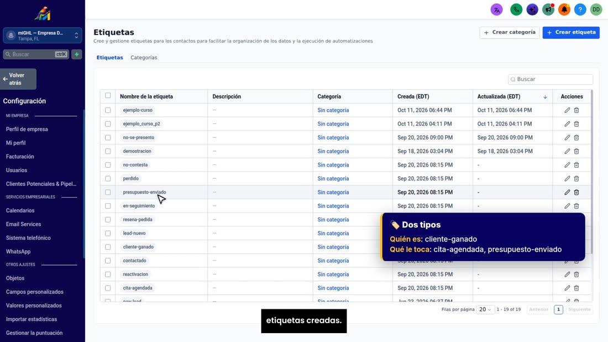
Task: Tick the select-all checkbox in table header
Action: coord(108,96)
